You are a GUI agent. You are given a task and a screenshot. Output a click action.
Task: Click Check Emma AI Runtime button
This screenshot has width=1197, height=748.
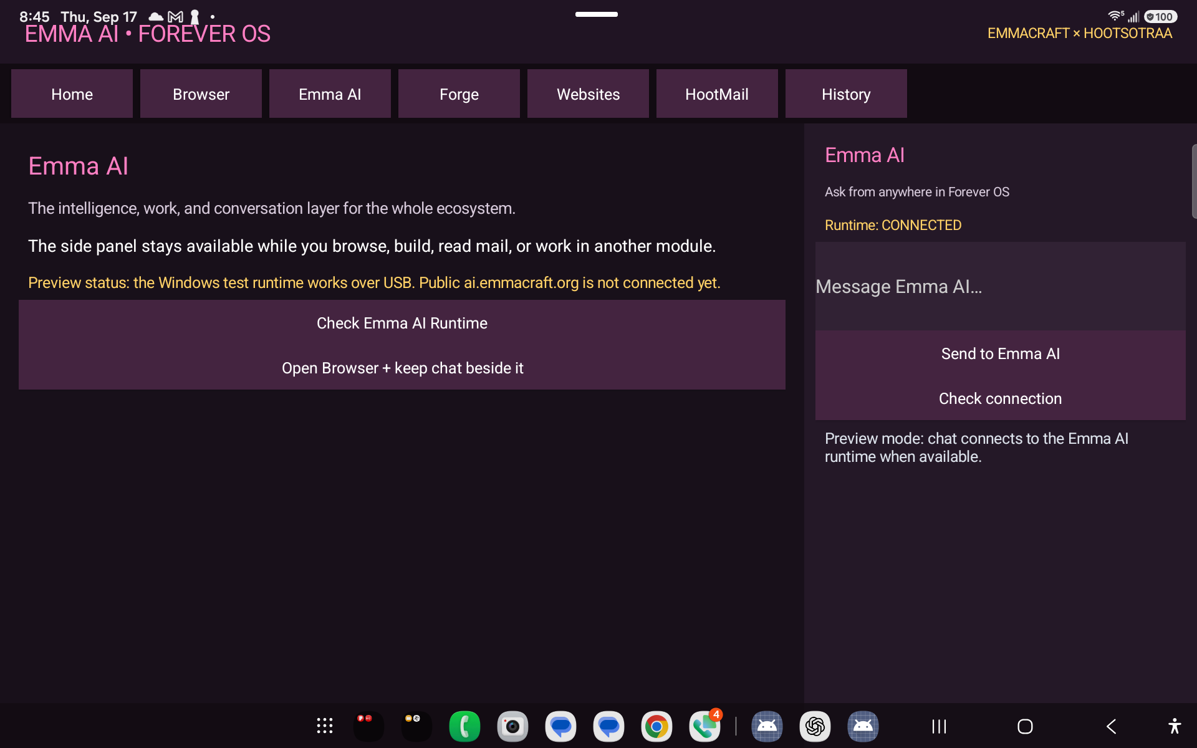[402, 323]
